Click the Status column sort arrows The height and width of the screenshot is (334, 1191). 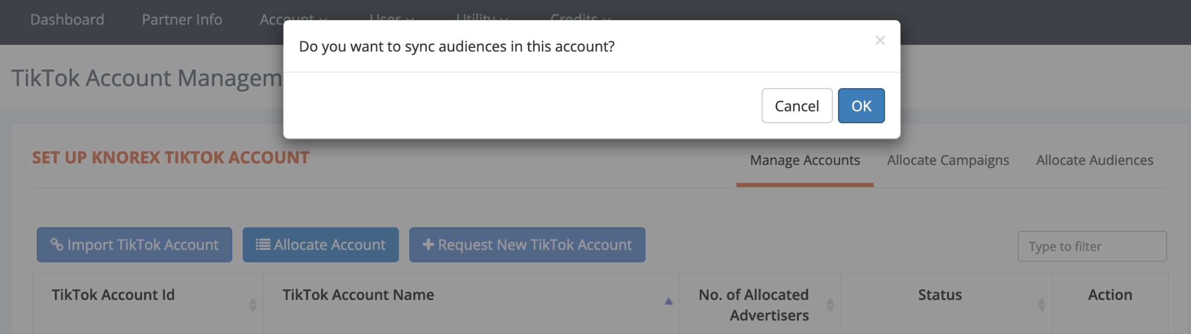click(1041, 304)
